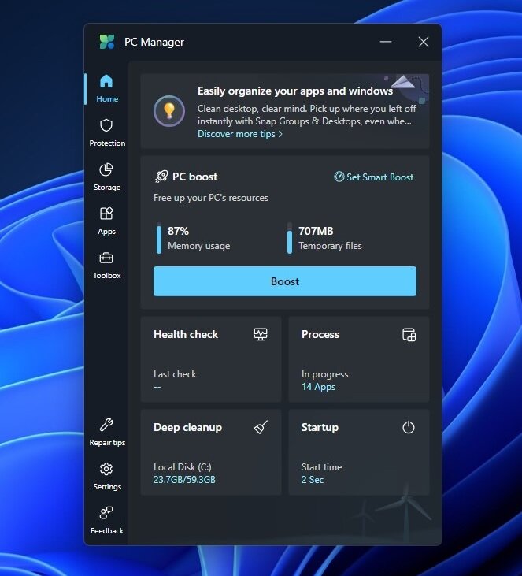This screenshot has height=576, width=522.
Task: Open the Feedback item
Action: click(107, 520)
